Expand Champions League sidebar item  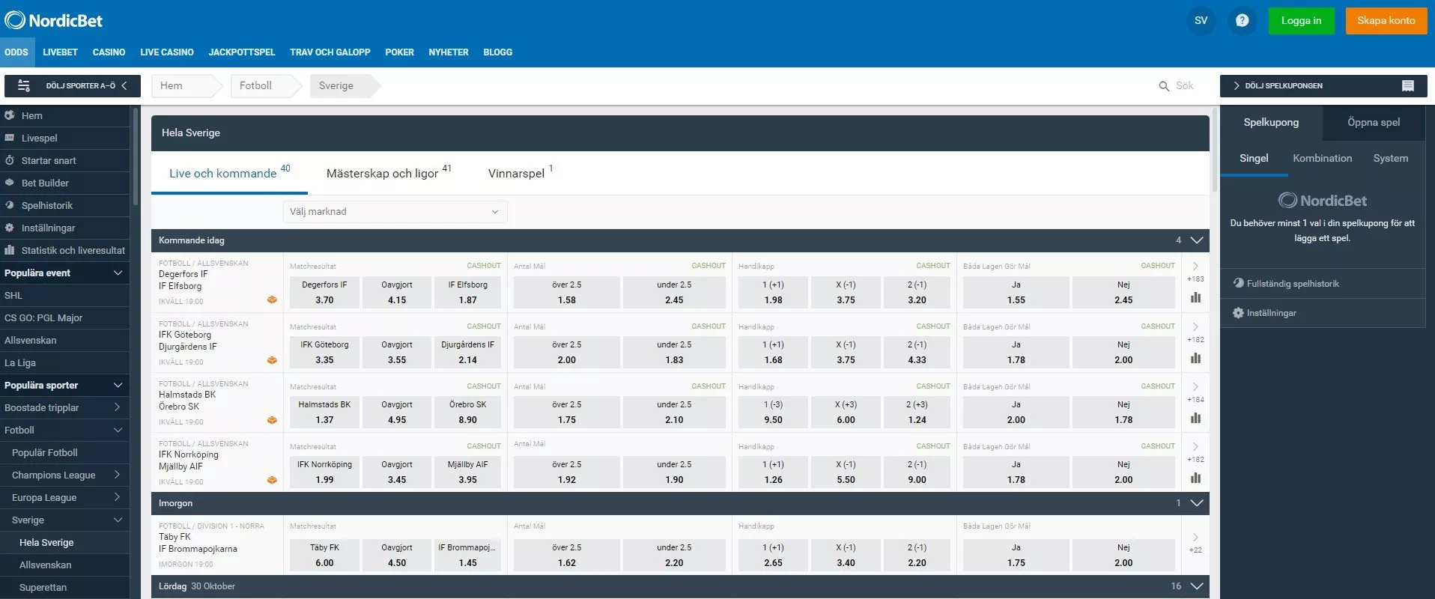click(118, 475)
